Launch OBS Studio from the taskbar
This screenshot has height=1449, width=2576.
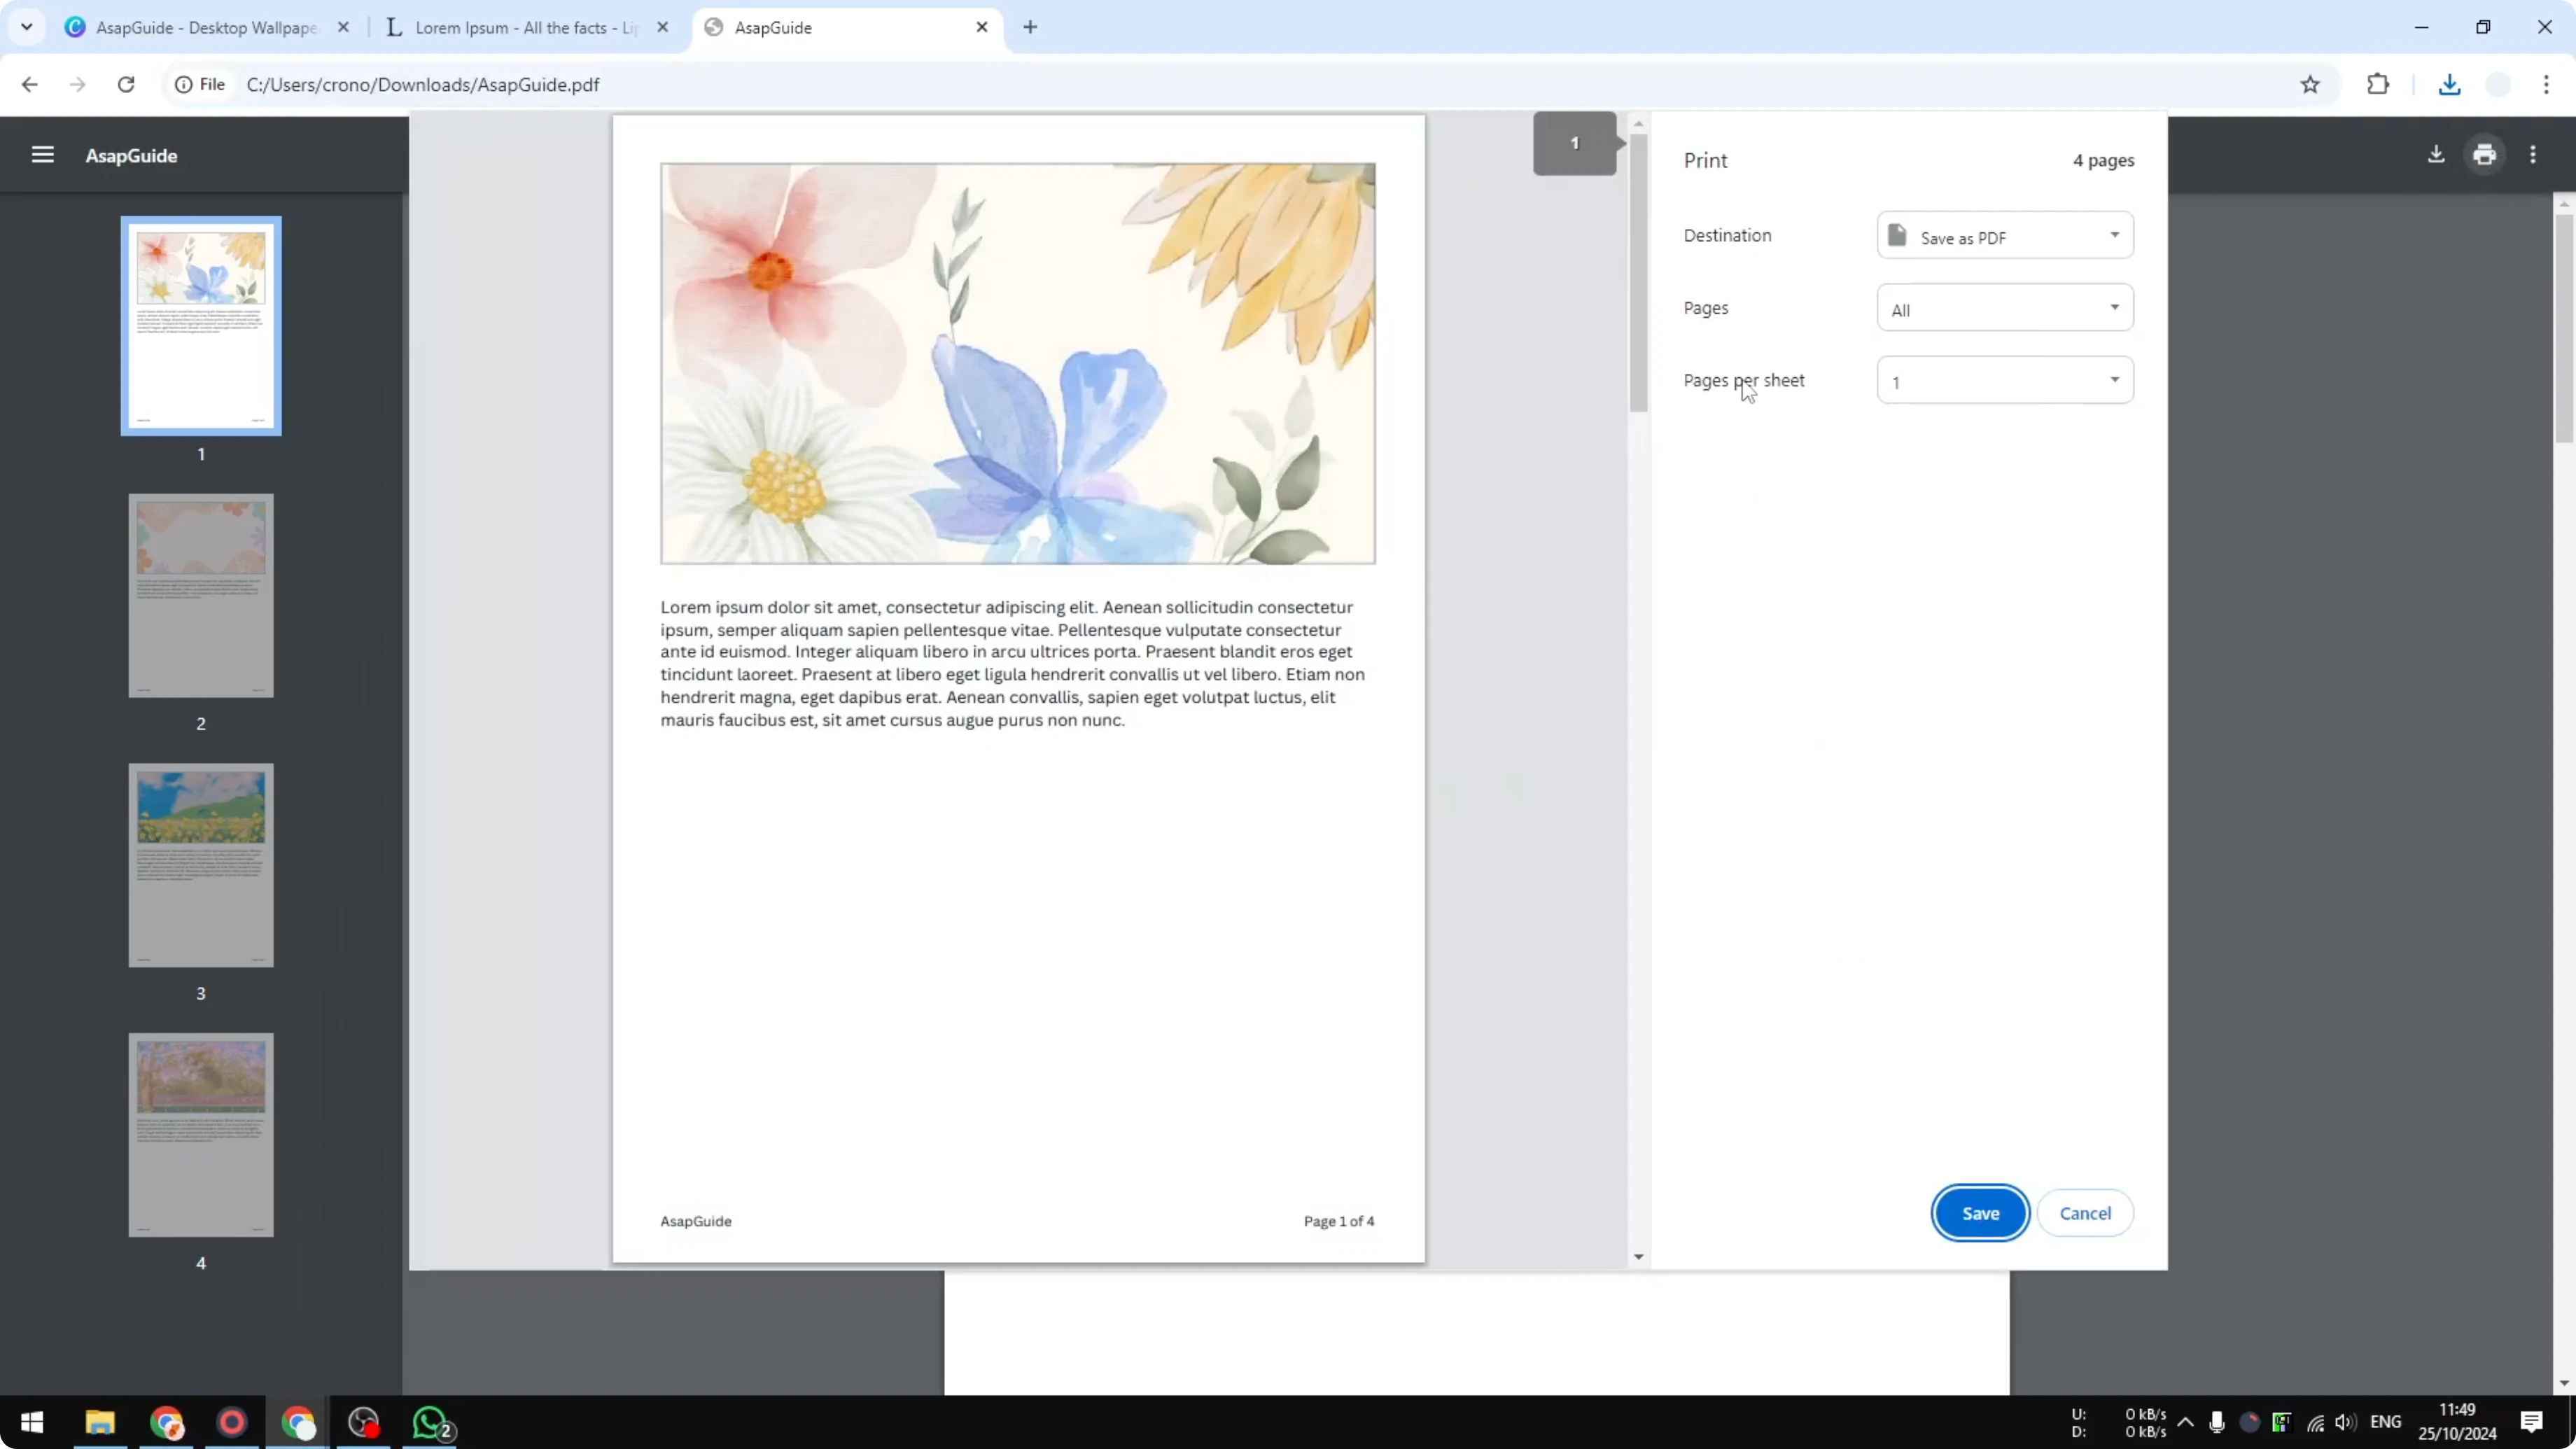[x=363, y=1423]
